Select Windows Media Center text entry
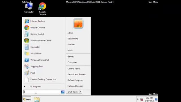 click(x=41, y=41)
